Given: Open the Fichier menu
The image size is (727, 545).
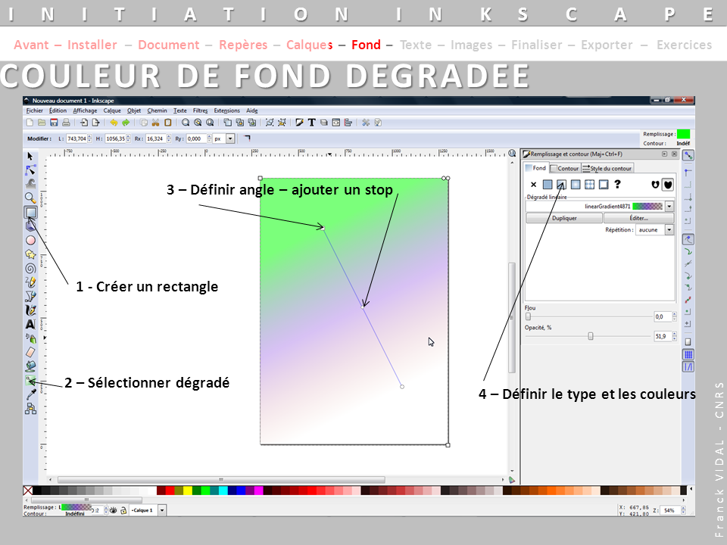Looking at the screenshot, I should [34, 111].
